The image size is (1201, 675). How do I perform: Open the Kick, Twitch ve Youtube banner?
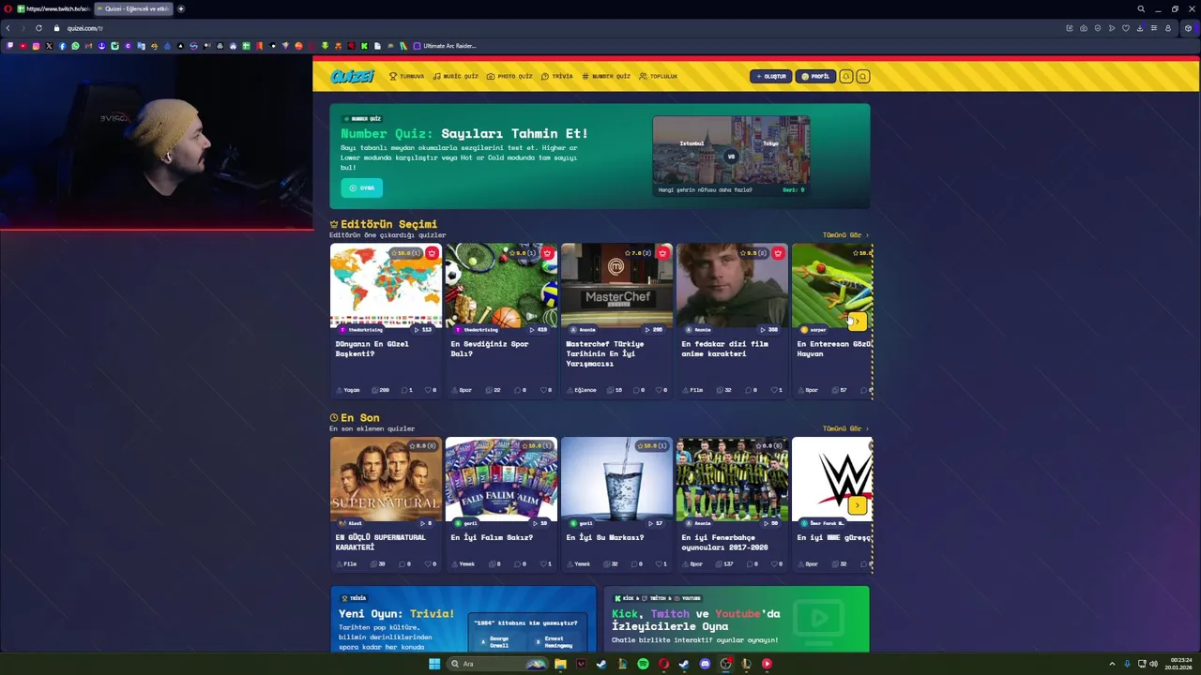[736, 619]
